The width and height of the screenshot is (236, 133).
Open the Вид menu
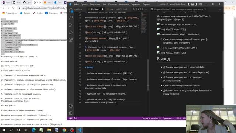point(104,4)
